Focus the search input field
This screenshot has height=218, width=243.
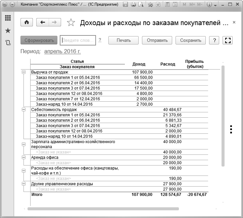pyautogui.click(x=78, y=40)
